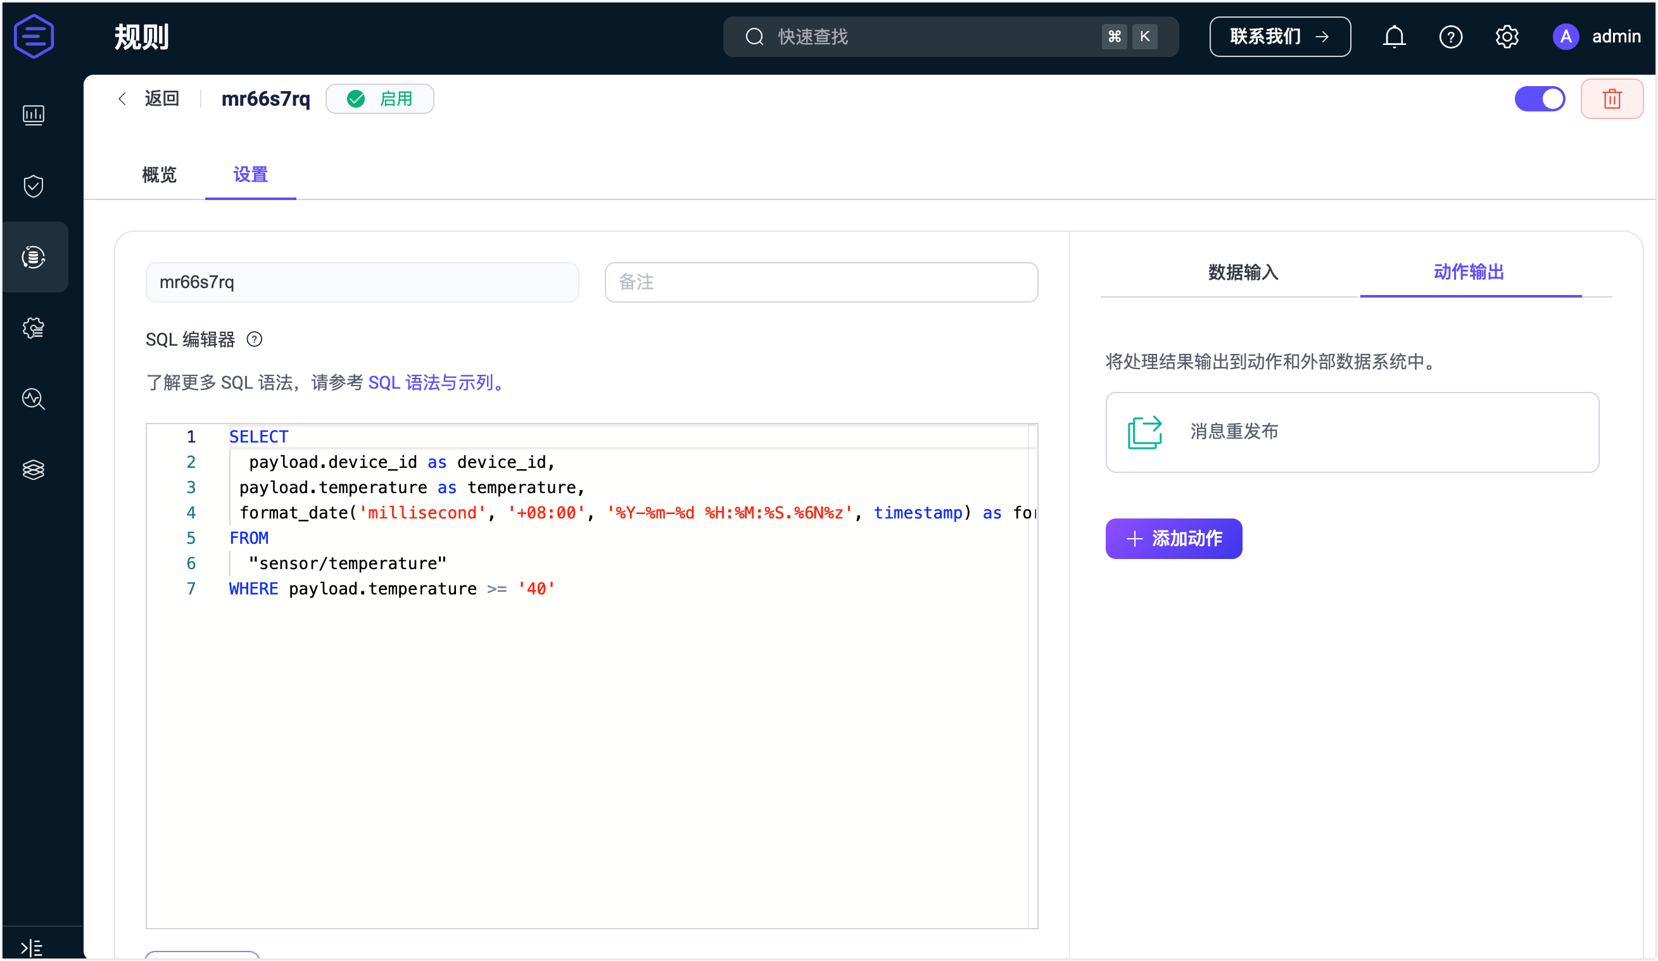This screenshot has width=1658, height=961.
Task: Open the diagnostics tools sidebar icon
Action: pyautogui.click(x=34, y=399)
